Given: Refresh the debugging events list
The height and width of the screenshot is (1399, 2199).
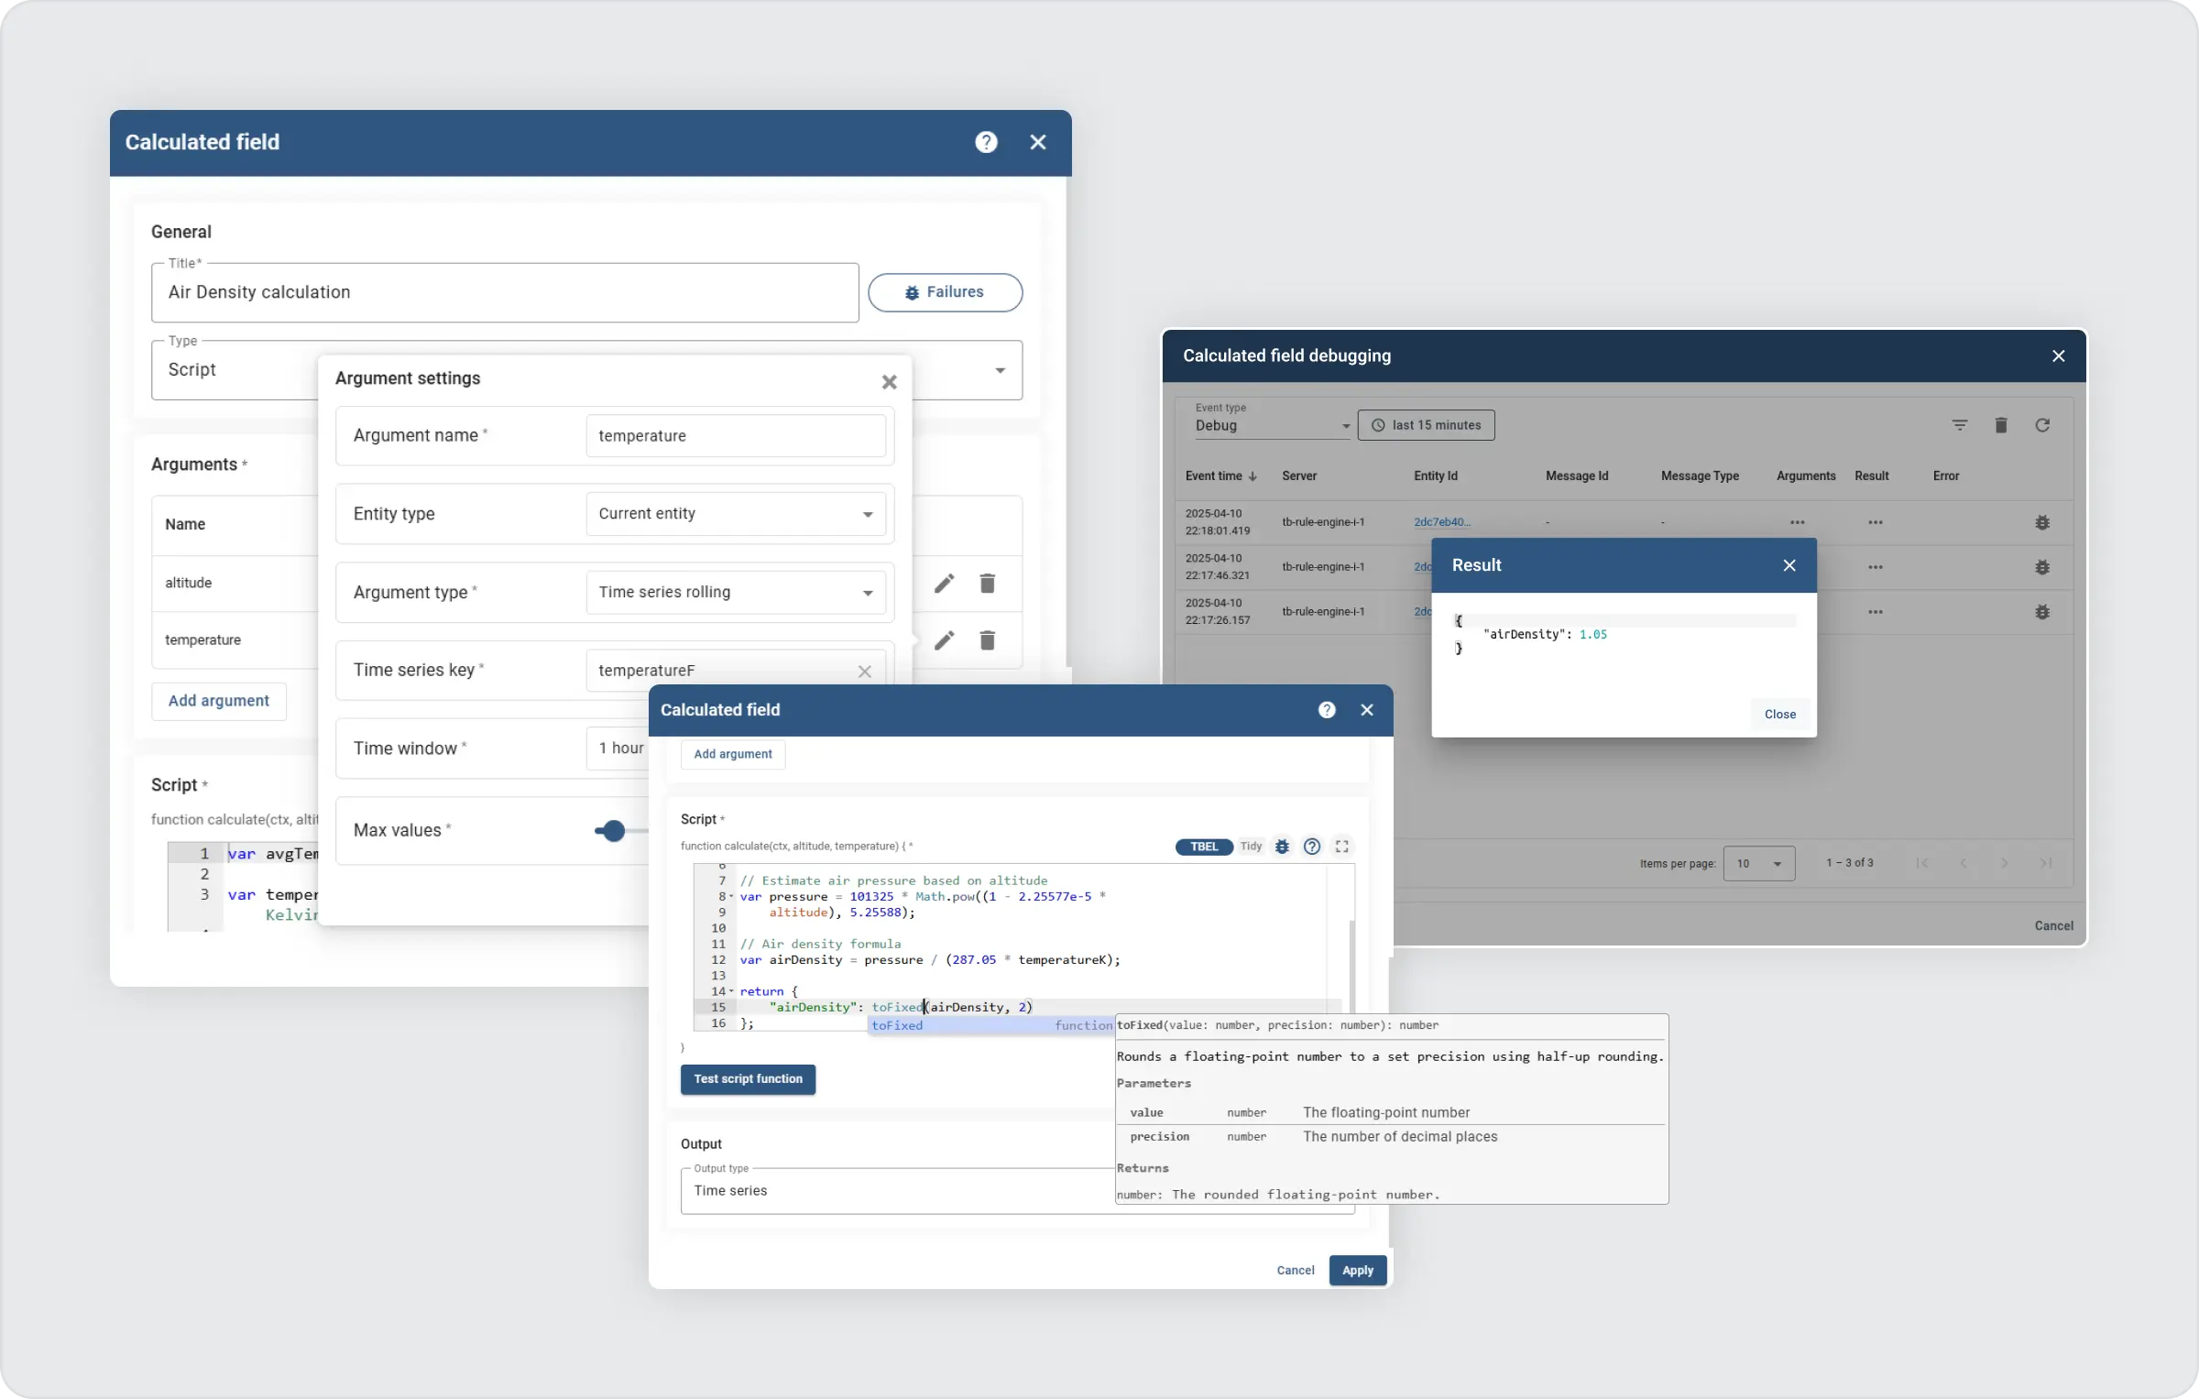Looking at the screenshot, I should pyautogui.click(x=2042, y=425).
